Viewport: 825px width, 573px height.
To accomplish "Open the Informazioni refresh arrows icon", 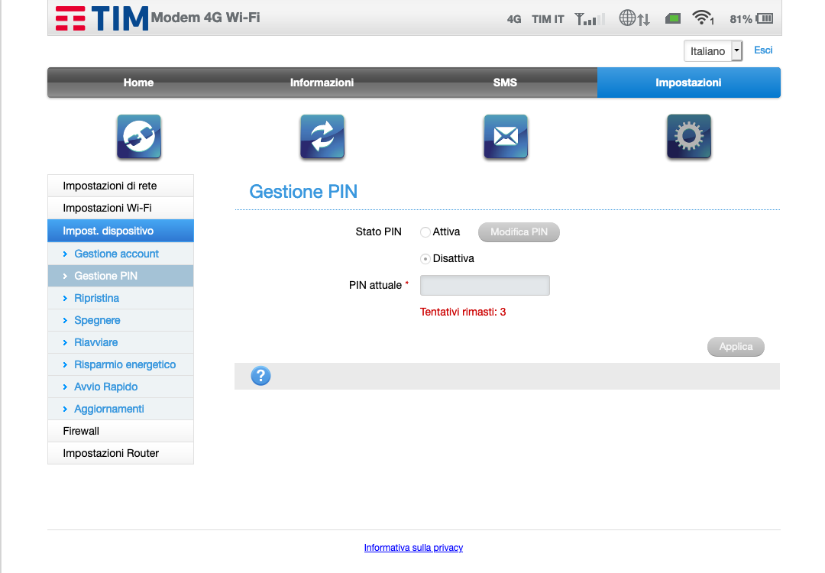I will (x=322, y=137).
